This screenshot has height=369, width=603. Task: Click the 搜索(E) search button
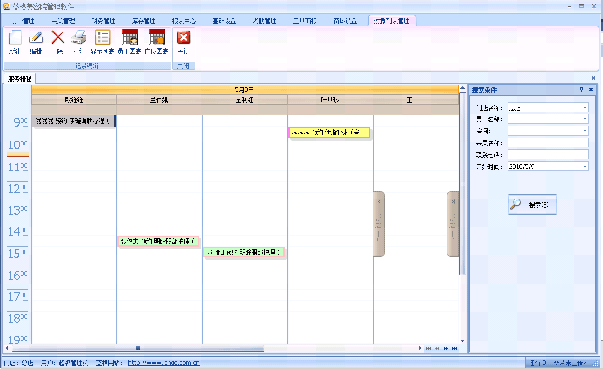[532, 204]
